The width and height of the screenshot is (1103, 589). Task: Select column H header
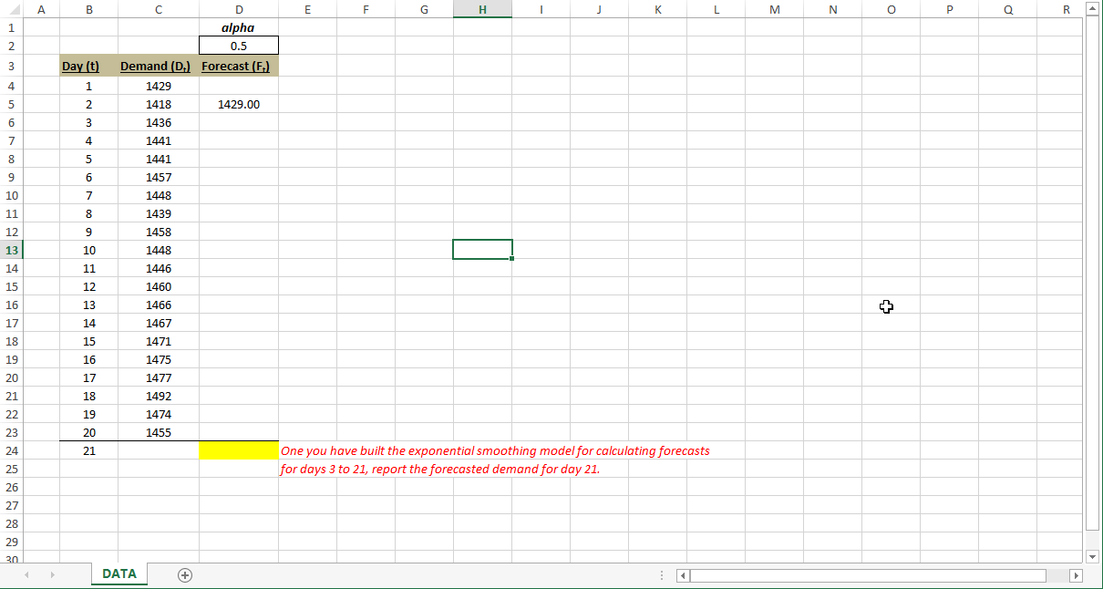coord(482,9)
